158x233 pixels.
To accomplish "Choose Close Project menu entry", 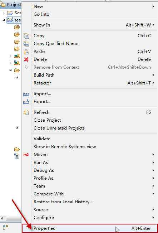I will coord(47,120).
